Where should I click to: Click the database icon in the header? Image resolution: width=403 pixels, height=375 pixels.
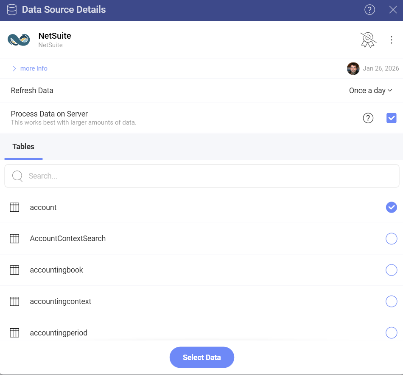tap(12, 10)
